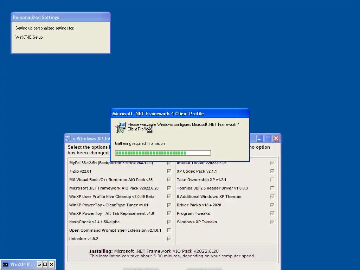This screenshot has width=360, height=270.
Task: Restore the minimized WinXP-IE console window
Action: (x=39, y=264)
